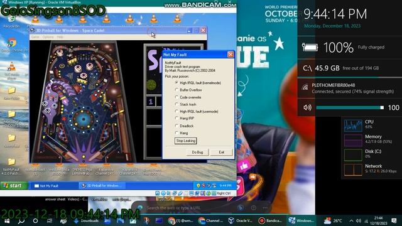Screen dimensions: 402x226
Task: Click the red shield XP tray icon
Action: pos(204,186)
